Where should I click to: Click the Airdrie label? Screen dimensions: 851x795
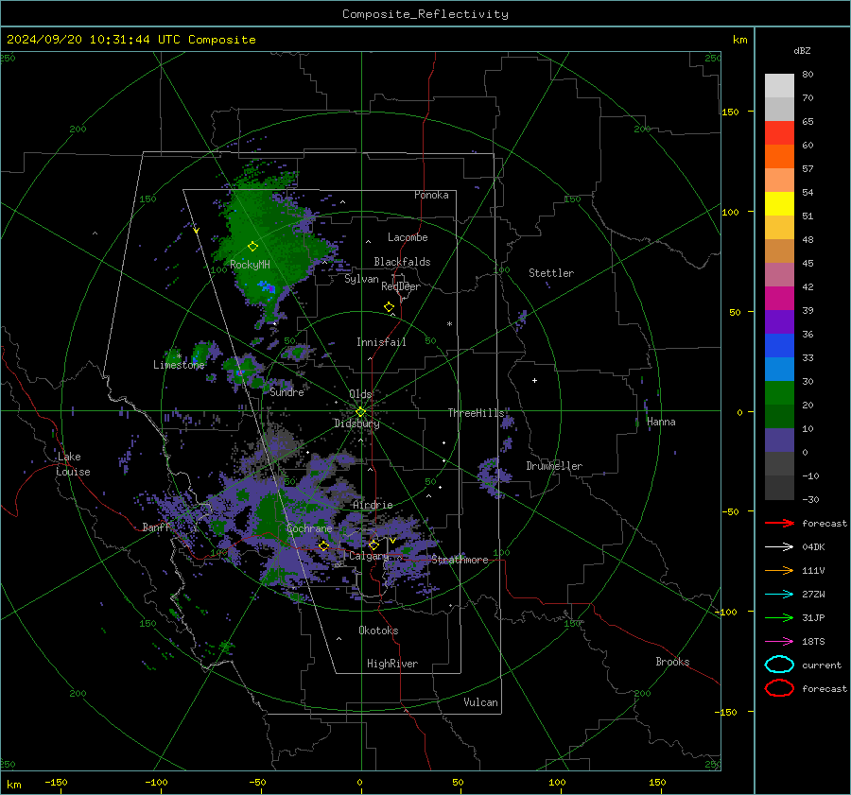tap(373, 505)
